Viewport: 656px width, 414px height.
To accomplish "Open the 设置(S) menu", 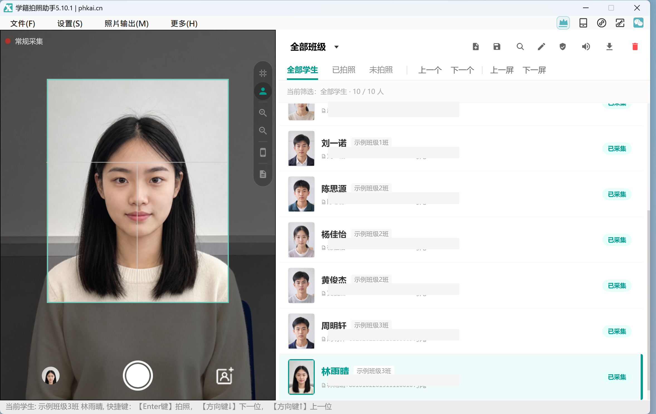I will pos(70,23).
